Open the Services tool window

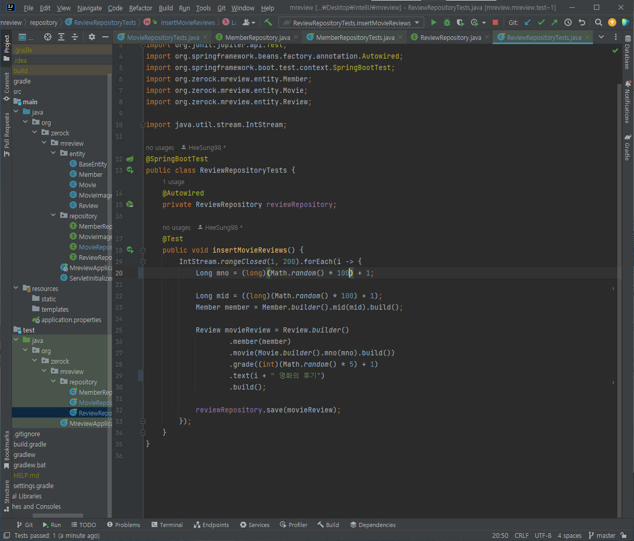254,525
